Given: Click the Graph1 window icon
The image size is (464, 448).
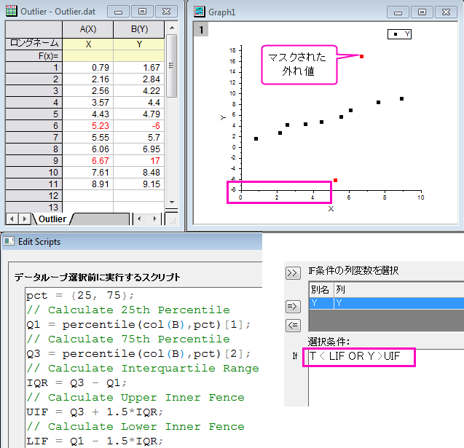Looking at the screenshot, I should [x=199, y=12].
